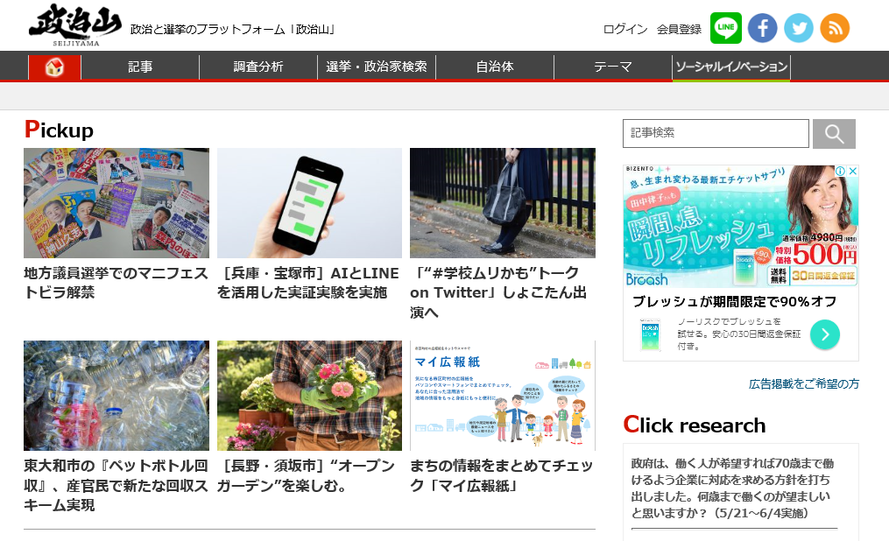This screenshot has height=541, width=889.
Task: Open the Facebook page icon
Action: coord(762,28)
